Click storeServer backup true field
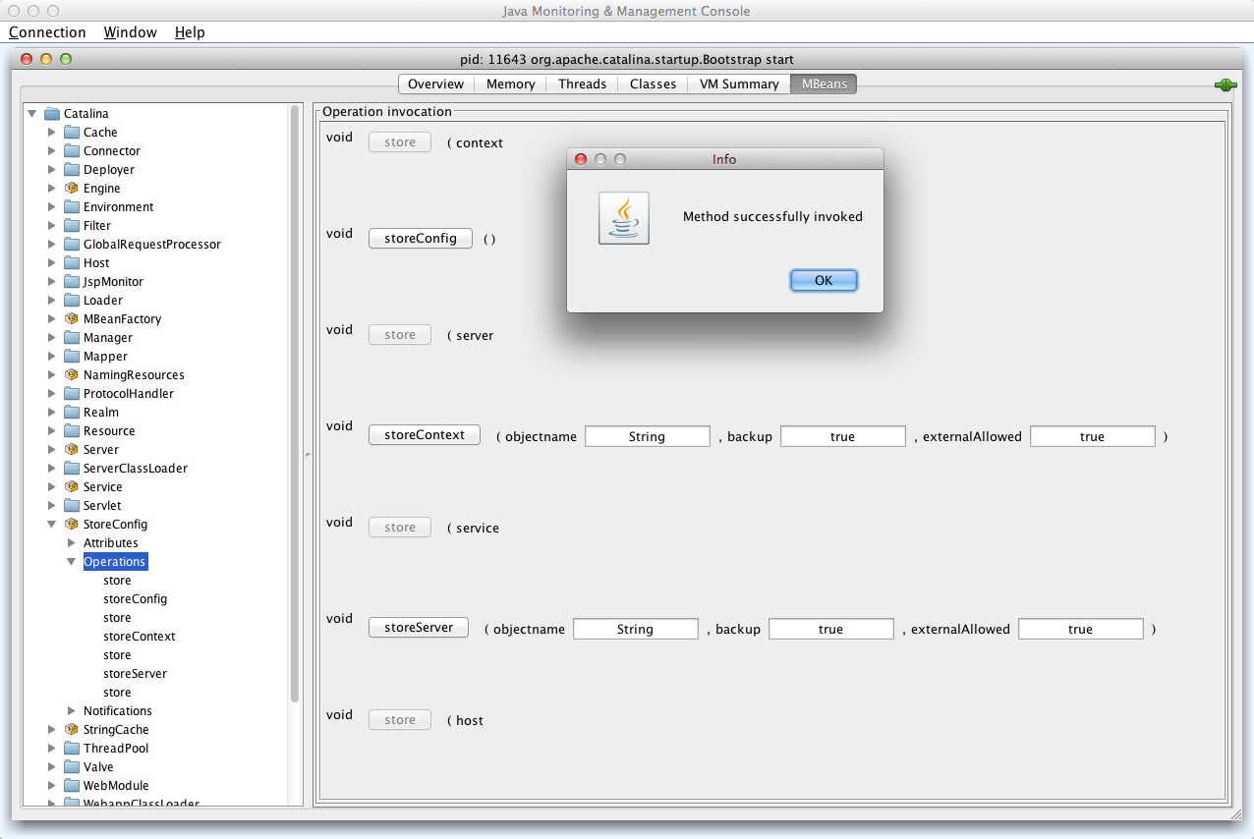This screenshot has height=839, width=1254. (830, 630)
